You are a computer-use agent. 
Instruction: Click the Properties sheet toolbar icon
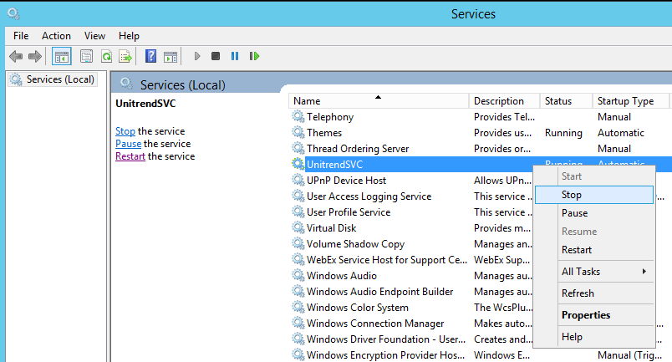click(86, 56)
